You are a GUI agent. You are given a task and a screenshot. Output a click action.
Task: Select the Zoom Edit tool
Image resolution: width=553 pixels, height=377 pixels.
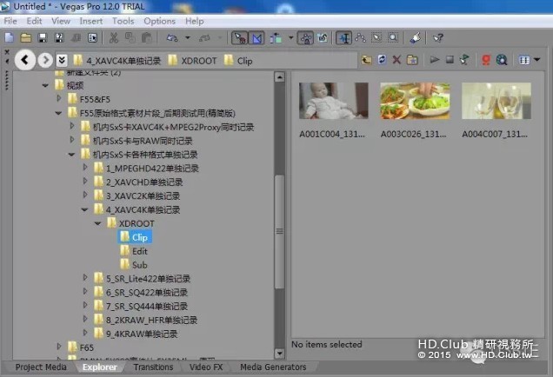click(x=393, y=37)
